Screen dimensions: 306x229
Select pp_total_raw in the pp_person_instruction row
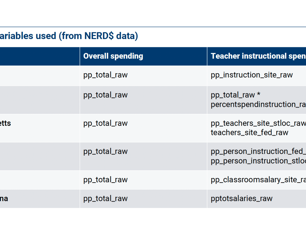(105, 151)
